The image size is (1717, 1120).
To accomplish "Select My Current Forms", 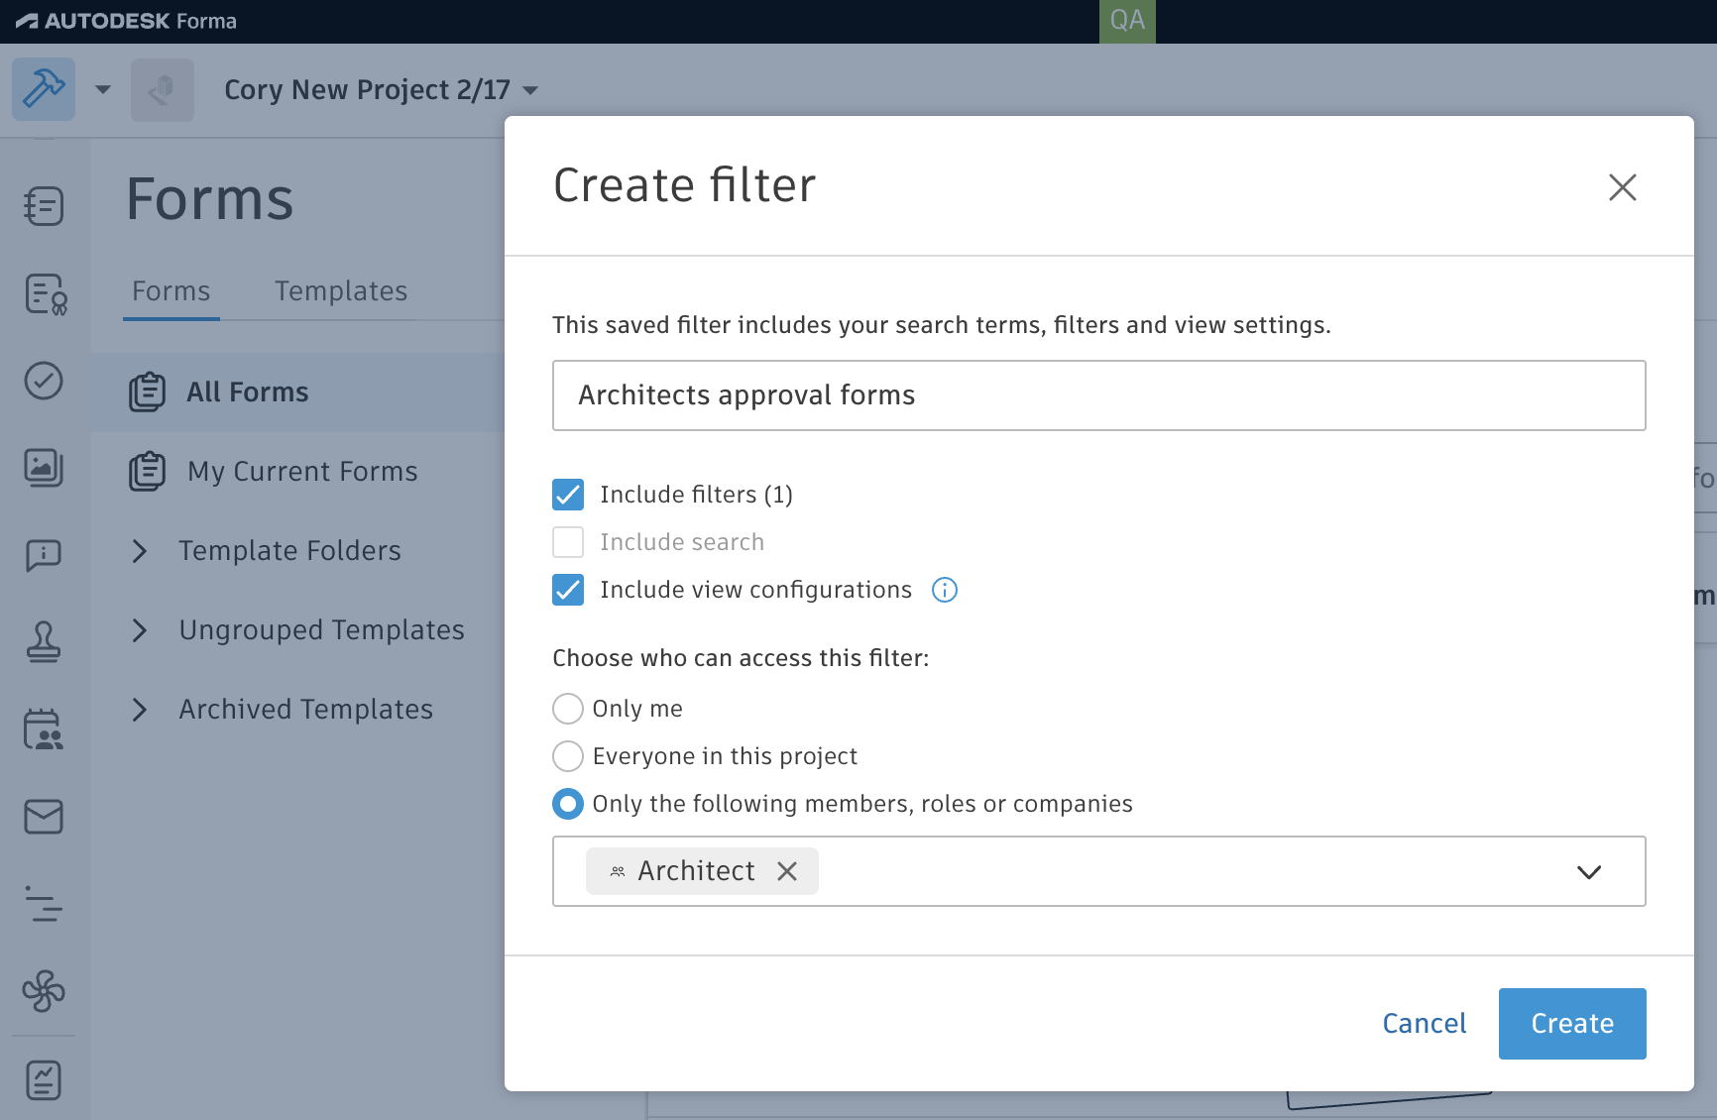I will coord(298,472).
